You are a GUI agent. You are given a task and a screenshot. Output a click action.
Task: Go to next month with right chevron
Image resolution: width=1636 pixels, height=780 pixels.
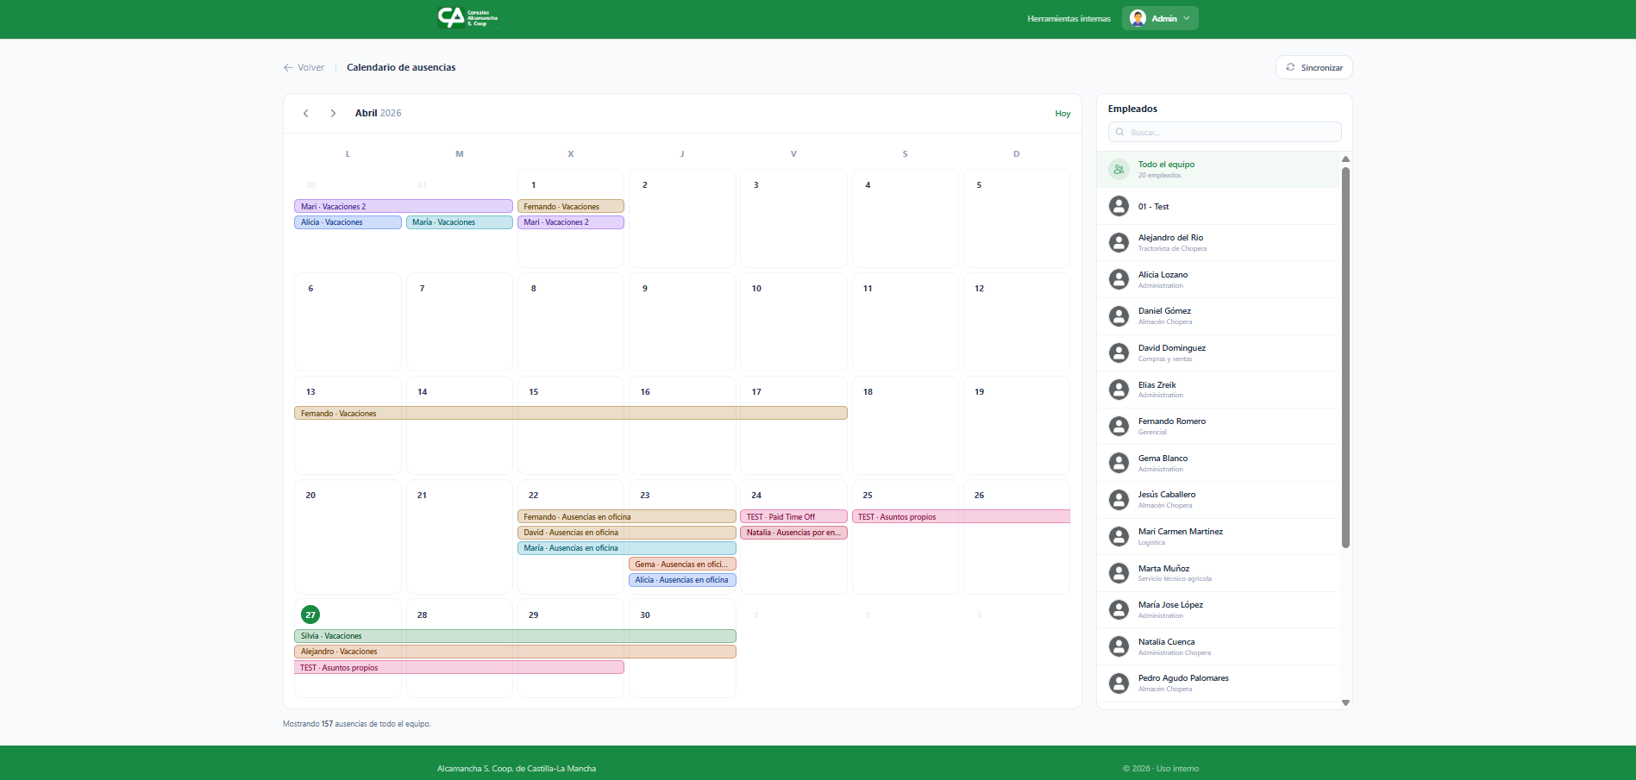[333, 113]
